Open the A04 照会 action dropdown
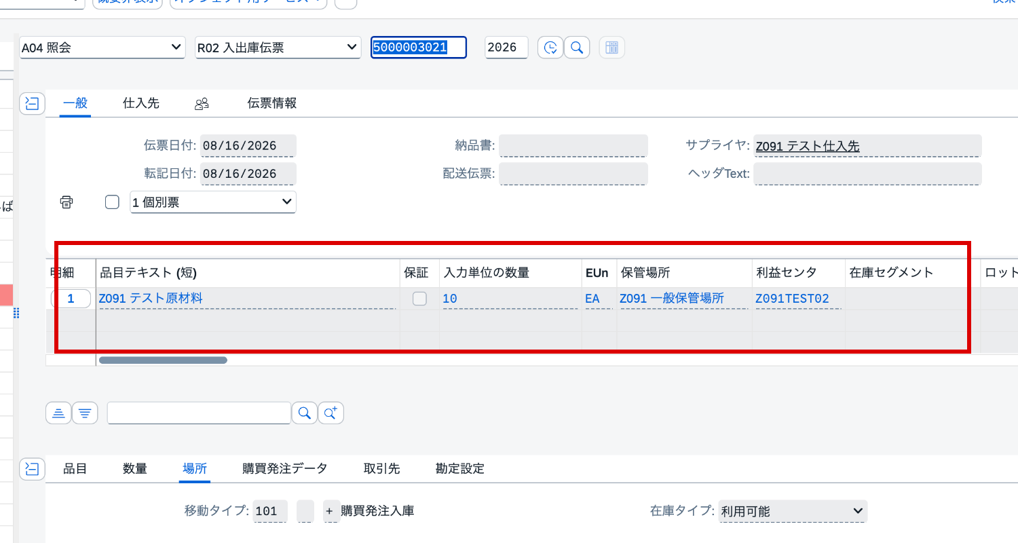Screen dimensions: 1018x543 click(102, 48)
